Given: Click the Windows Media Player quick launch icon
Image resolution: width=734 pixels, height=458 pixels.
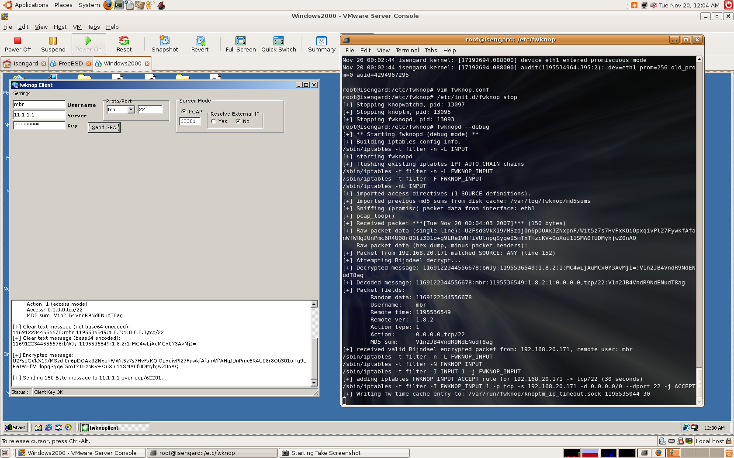Looking at the screenshot, I should pos(68,427).
